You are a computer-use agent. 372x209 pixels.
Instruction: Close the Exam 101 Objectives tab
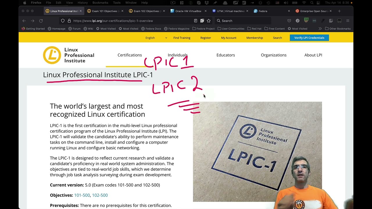[x=122, y=11]
